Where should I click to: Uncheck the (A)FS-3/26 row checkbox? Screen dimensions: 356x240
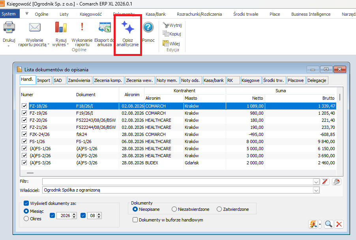[24, 162]
